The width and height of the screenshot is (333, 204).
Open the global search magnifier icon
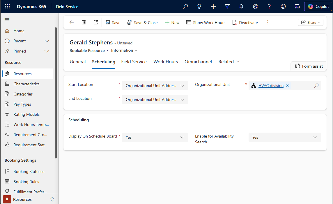click(185, 6)
